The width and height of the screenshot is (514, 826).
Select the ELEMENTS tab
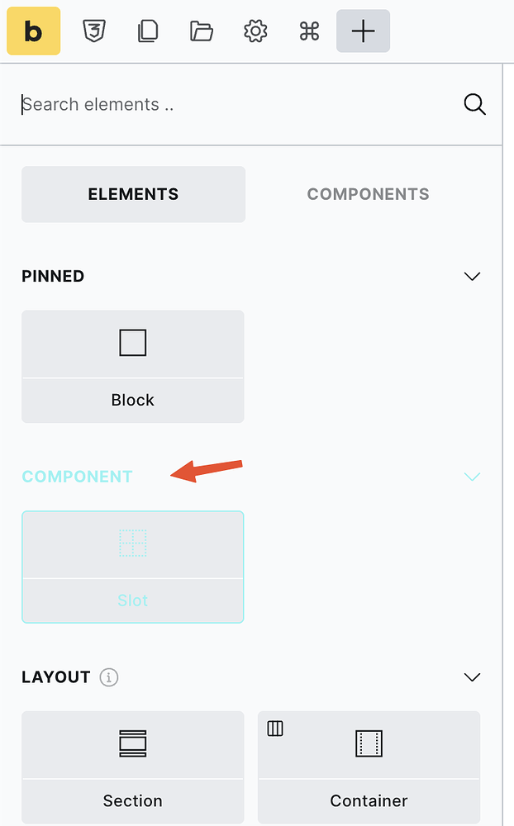click(133, 194)
